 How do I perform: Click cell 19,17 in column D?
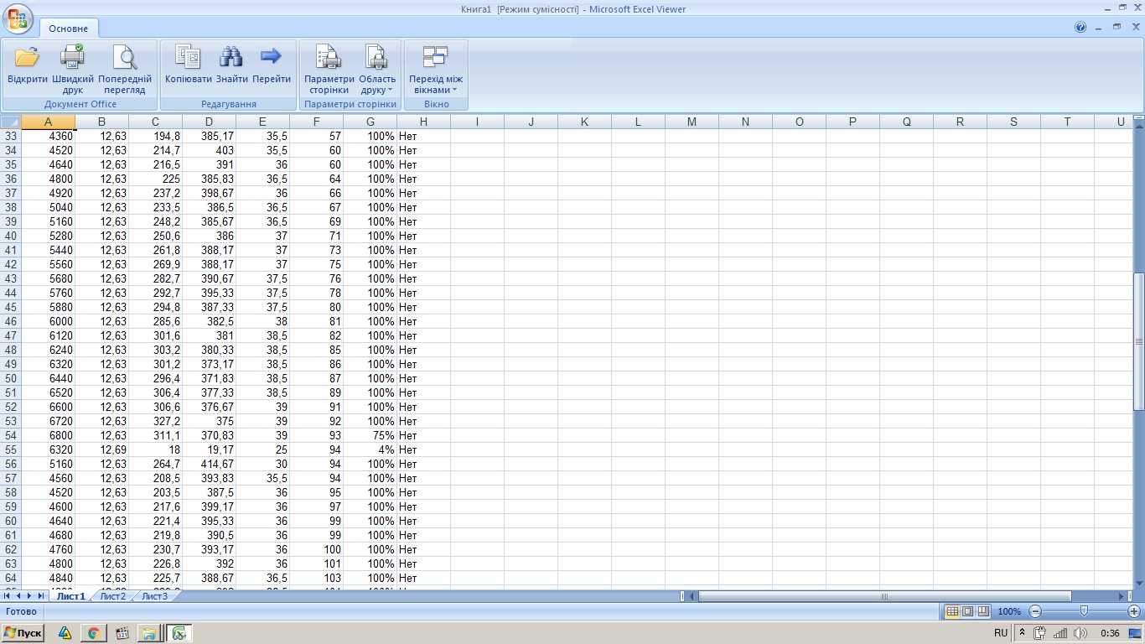[x=209, y=449]
